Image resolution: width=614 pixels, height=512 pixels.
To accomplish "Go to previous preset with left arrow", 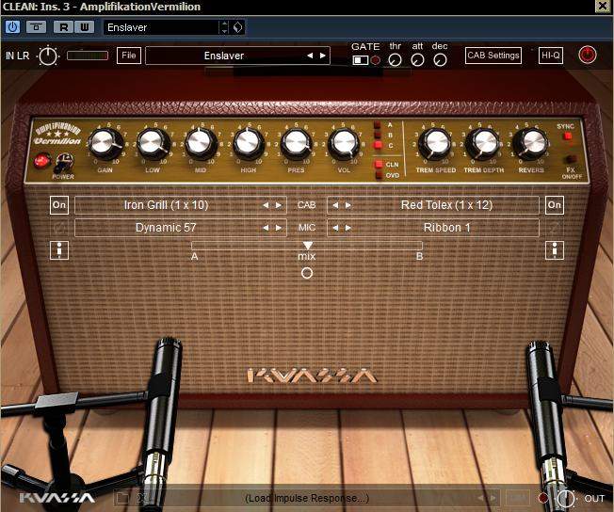I will [x=310, y=56].
